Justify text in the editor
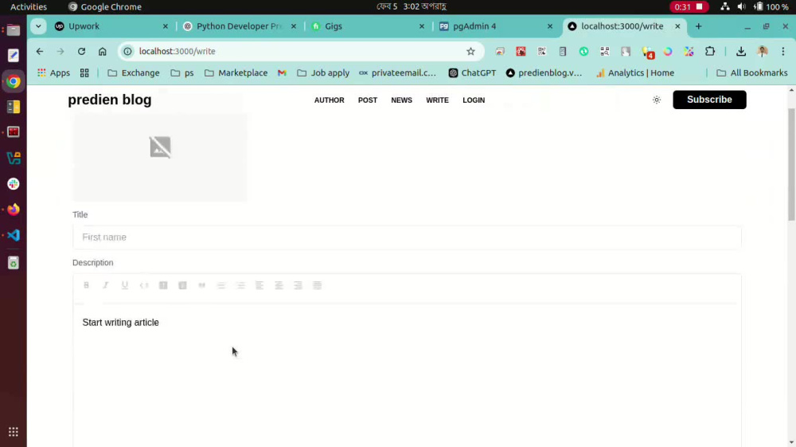The image size is (796, 447). 318,285
